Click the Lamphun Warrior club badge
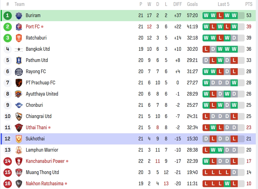258x189 pixels. click(x=19, y=150)
